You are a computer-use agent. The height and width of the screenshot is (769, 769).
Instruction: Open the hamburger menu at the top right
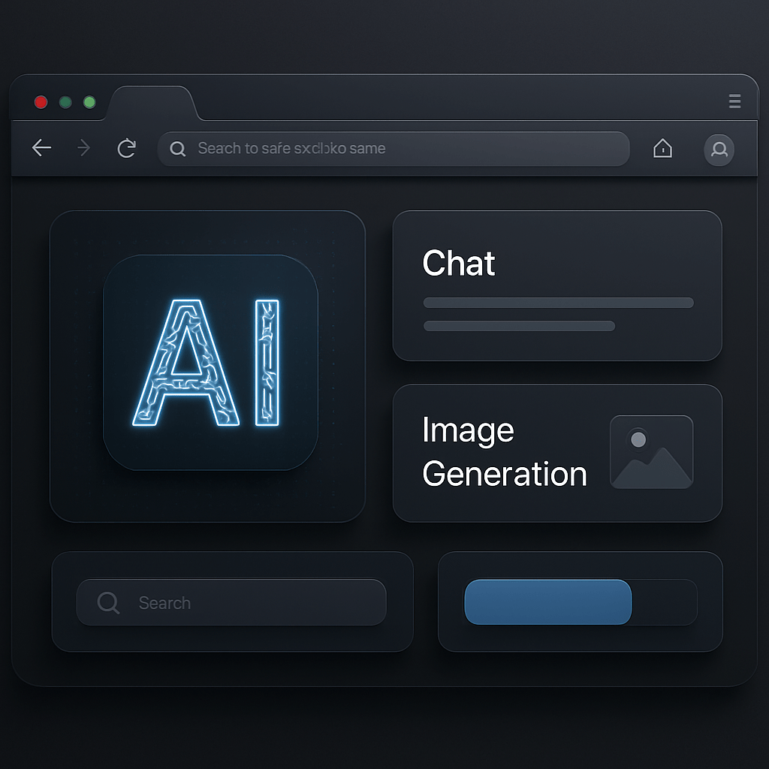(734, 102)
